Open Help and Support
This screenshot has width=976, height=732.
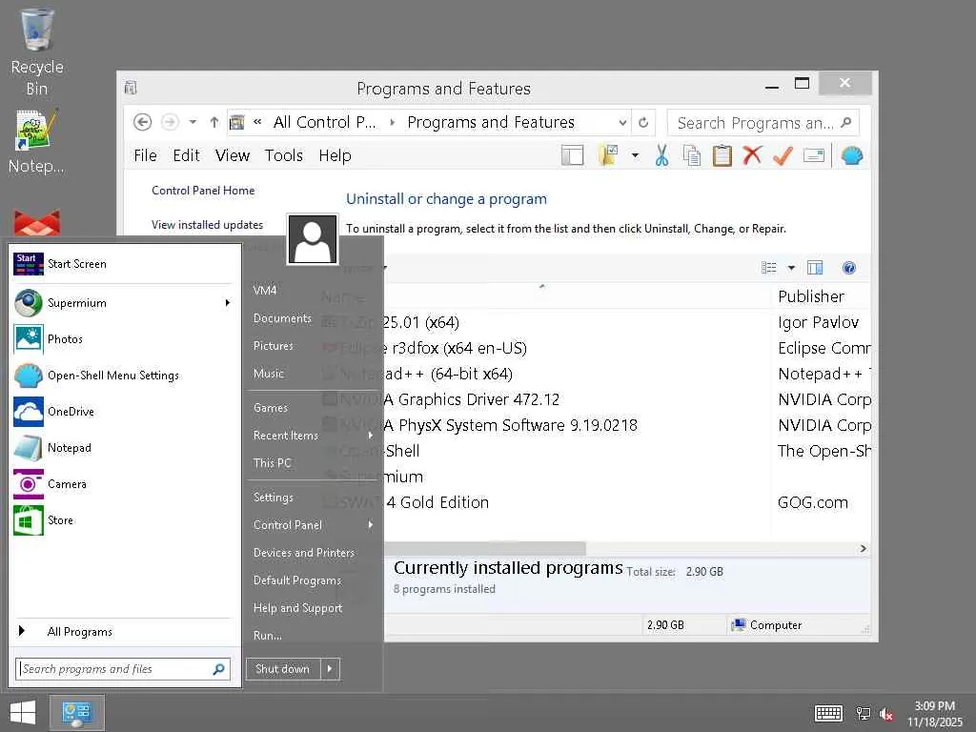point(297,608)
